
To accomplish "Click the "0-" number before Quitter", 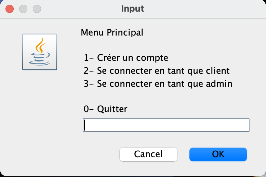I will (x=88, y=109).
